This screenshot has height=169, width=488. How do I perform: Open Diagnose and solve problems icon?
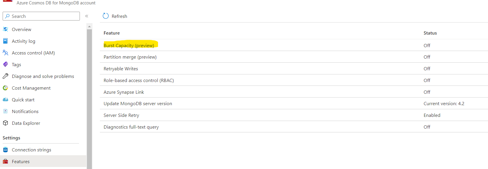click(x=5, y=76)
